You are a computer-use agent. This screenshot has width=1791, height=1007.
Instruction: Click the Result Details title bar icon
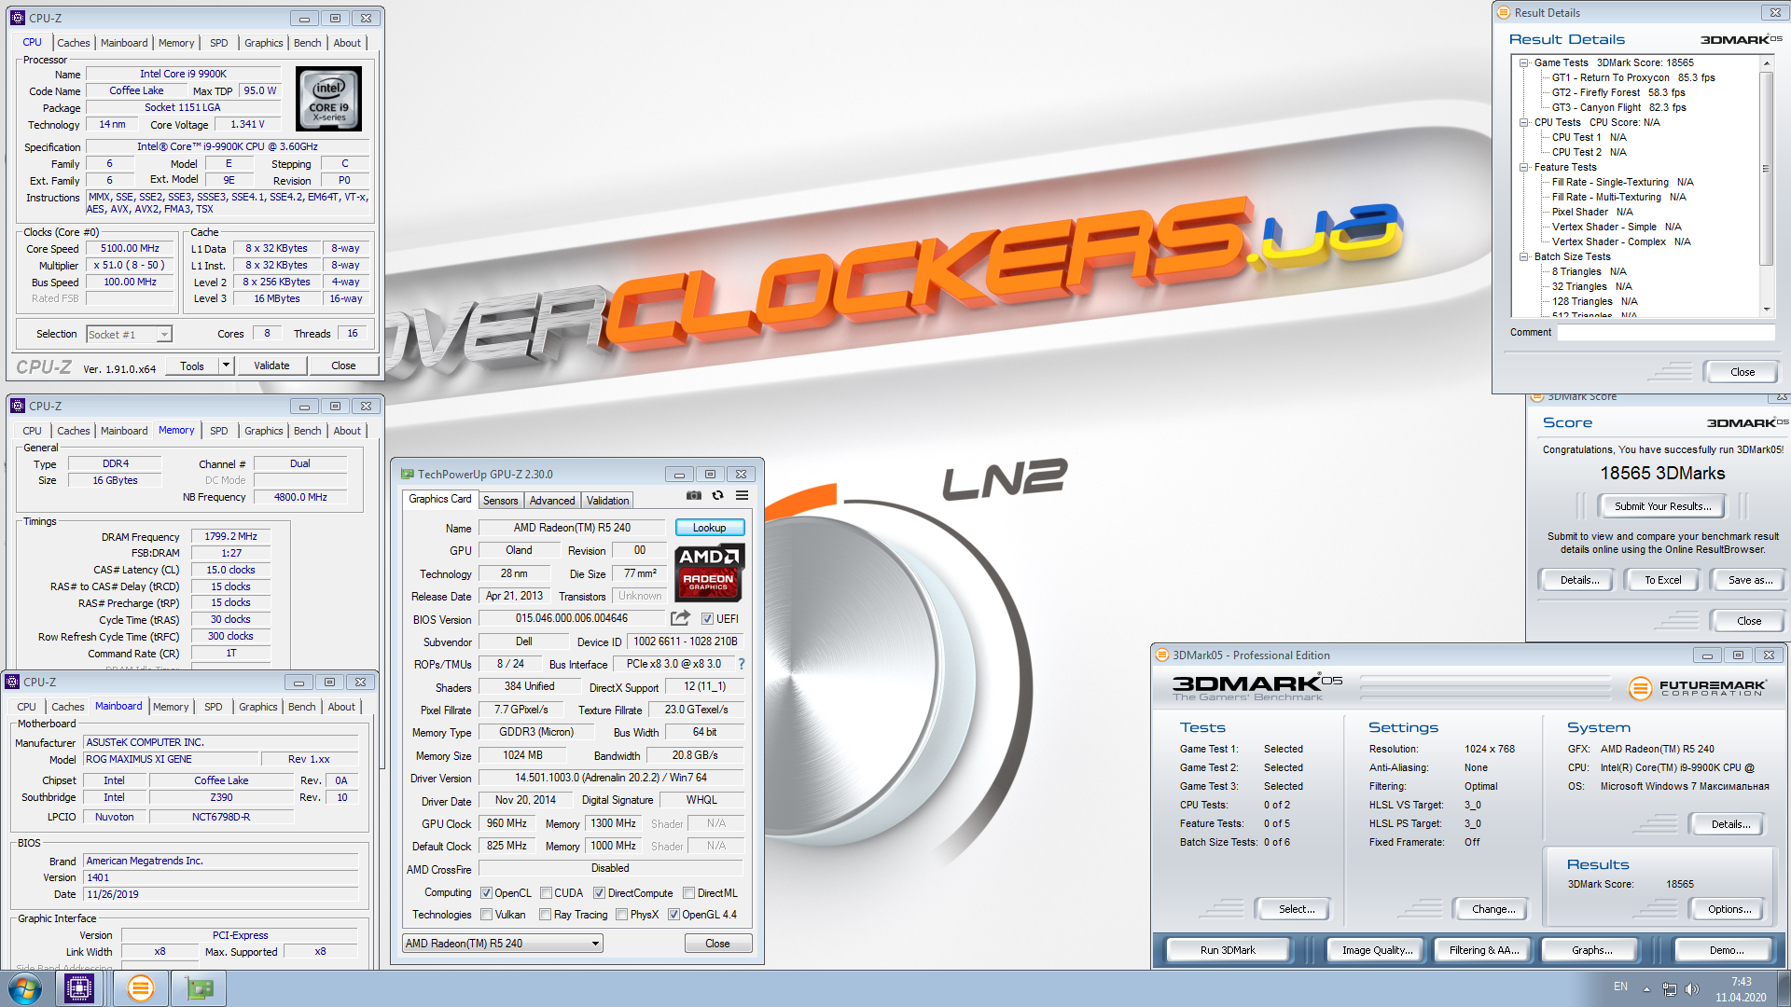pyautogui.click(x=1504, y=13)
